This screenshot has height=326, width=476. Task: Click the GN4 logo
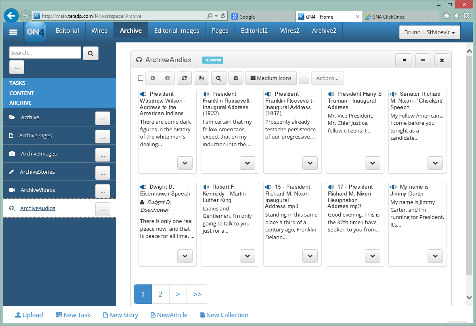pos(36,32)
